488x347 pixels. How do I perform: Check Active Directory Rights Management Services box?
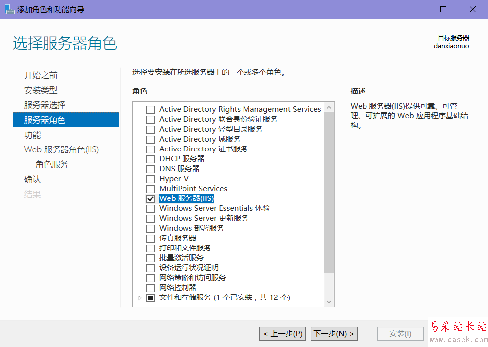[x=150, y=110]
